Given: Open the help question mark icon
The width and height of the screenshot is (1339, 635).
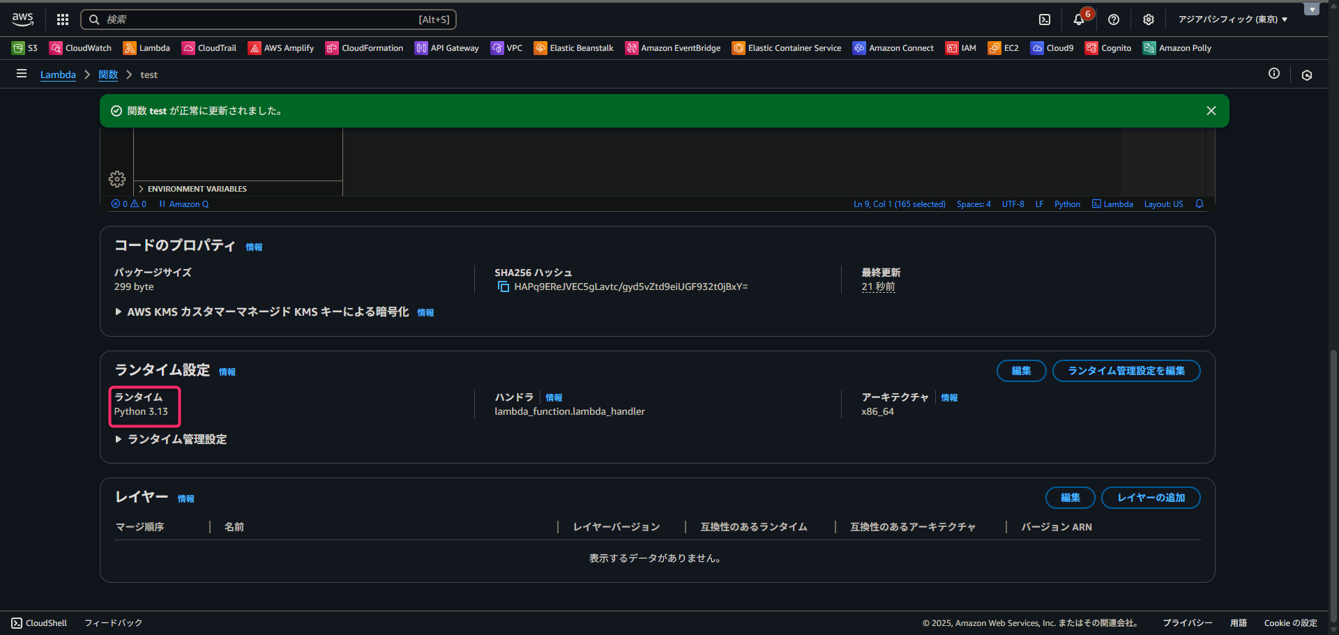Looking at the screenshot, I should 1114,20.
